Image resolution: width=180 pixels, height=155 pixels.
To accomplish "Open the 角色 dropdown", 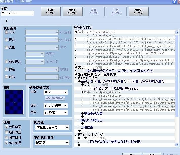I will point(42,77).
